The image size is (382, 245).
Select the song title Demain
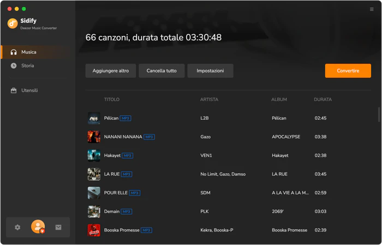click(111, 211)
